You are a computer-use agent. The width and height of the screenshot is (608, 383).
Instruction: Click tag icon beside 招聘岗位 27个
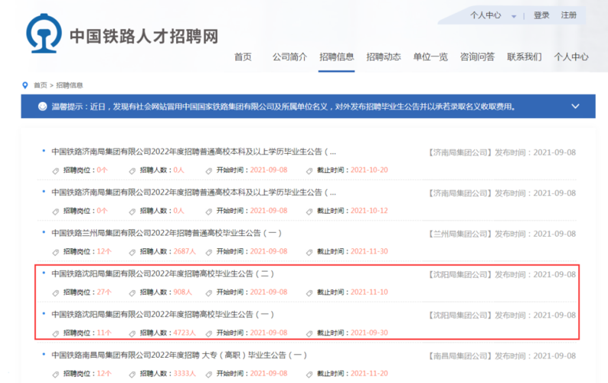coord(55,293)
